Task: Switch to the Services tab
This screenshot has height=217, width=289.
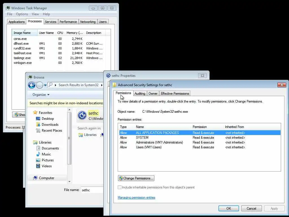Action: (x=51, y=22)
